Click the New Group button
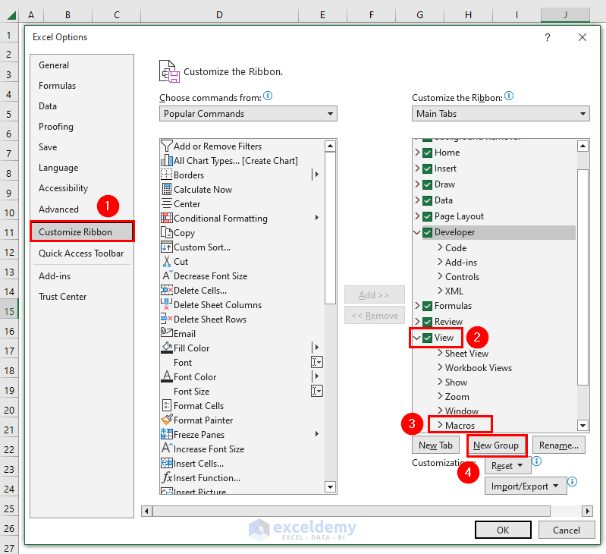The width and height of the screenshot is (606, 554). (496, 445)
